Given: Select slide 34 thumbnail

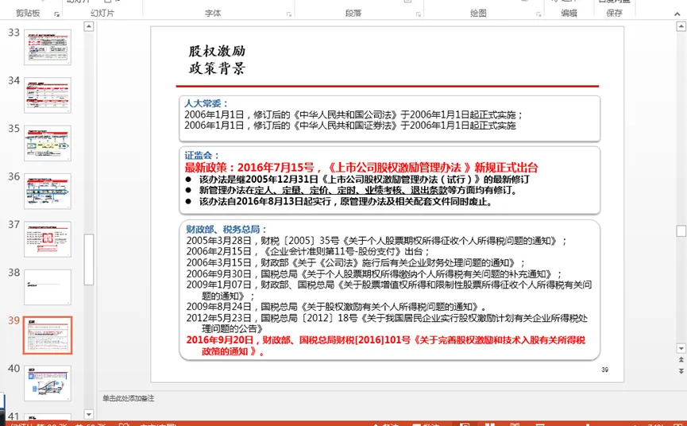Looking at the screenshot, I should tap(48, 95).
